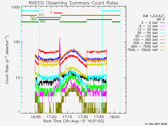Image resolution: width=168 pixels, height=126 pixels.
Task: Select the "3 - 6 keV" legend label
Action: pos(149,23)
